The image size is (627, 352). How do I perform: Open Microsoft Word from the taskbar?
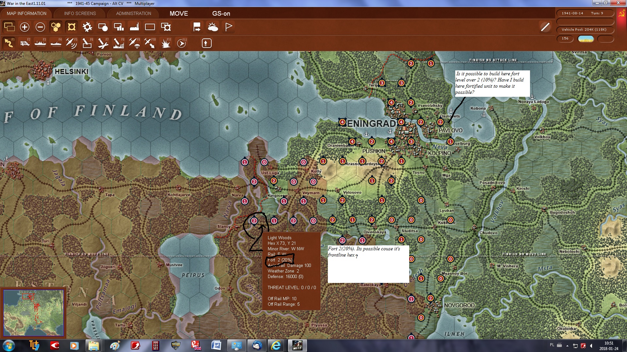(x=216, y=345)
